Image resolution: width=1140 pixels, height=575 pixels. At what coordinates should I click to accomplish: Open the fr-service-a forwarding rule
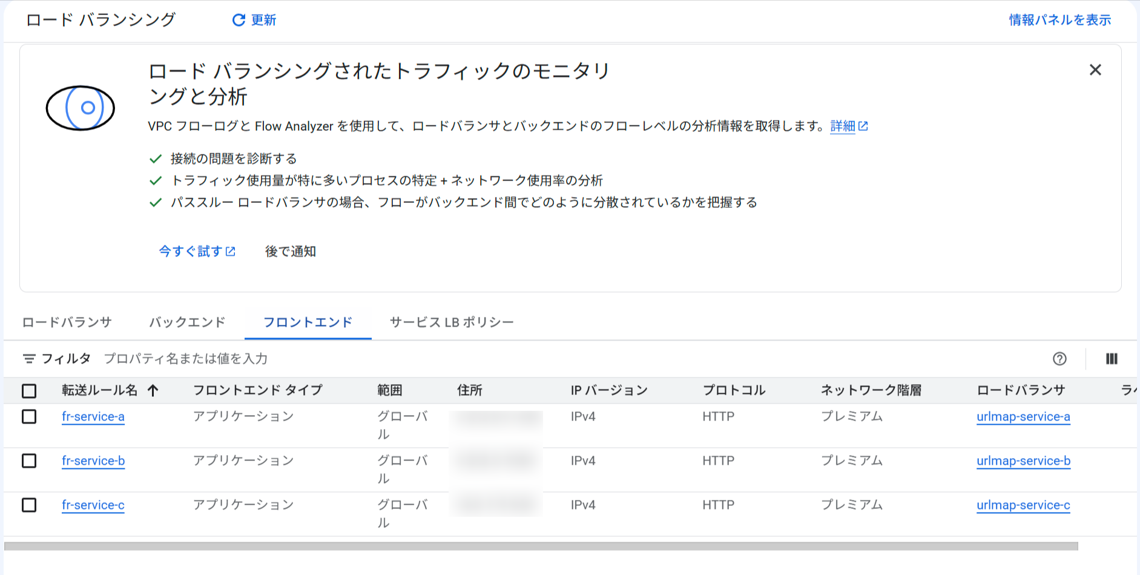click(93, 416)
